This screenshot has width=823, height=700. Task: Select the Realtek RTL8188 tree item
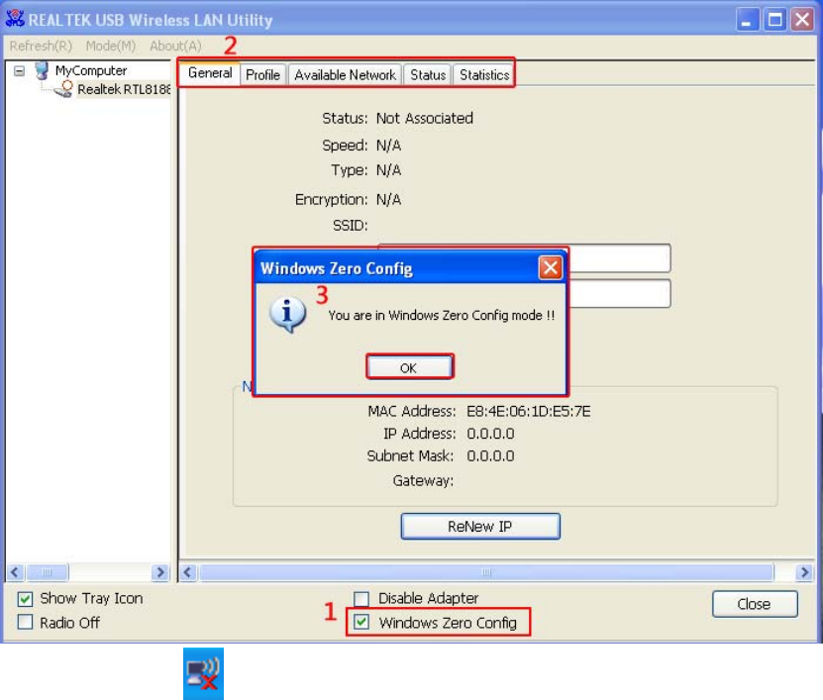124,90
